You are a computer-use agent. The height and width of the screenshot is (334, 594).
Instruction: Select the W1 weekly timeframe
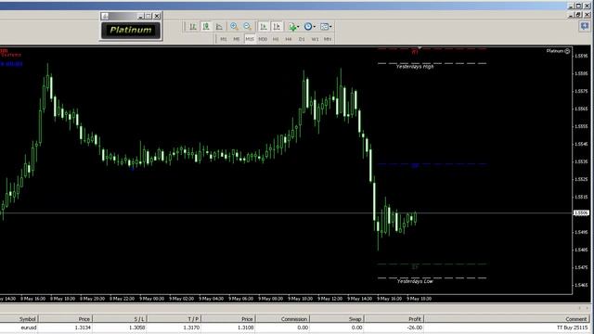click(x=315, y=39)
